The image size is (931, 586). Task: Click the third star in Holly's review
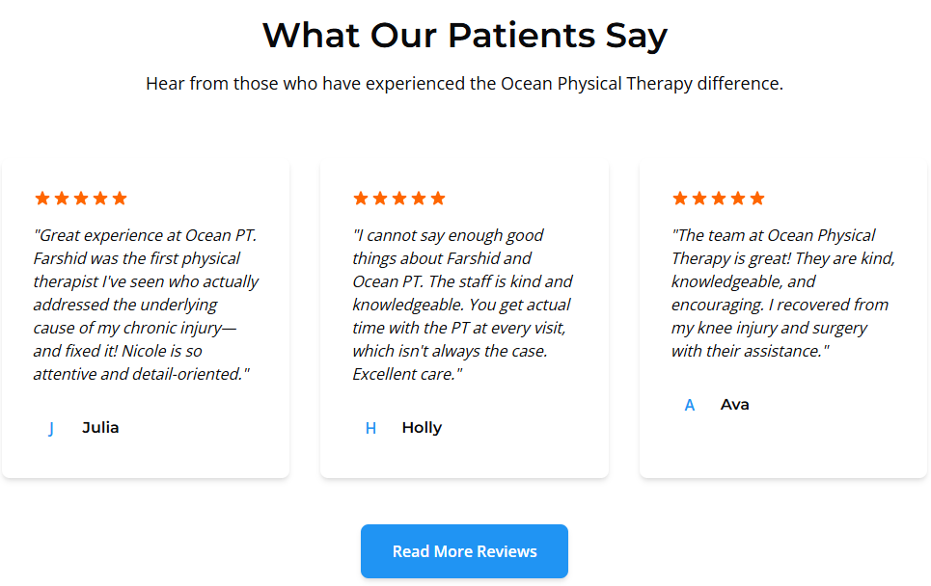399,199
